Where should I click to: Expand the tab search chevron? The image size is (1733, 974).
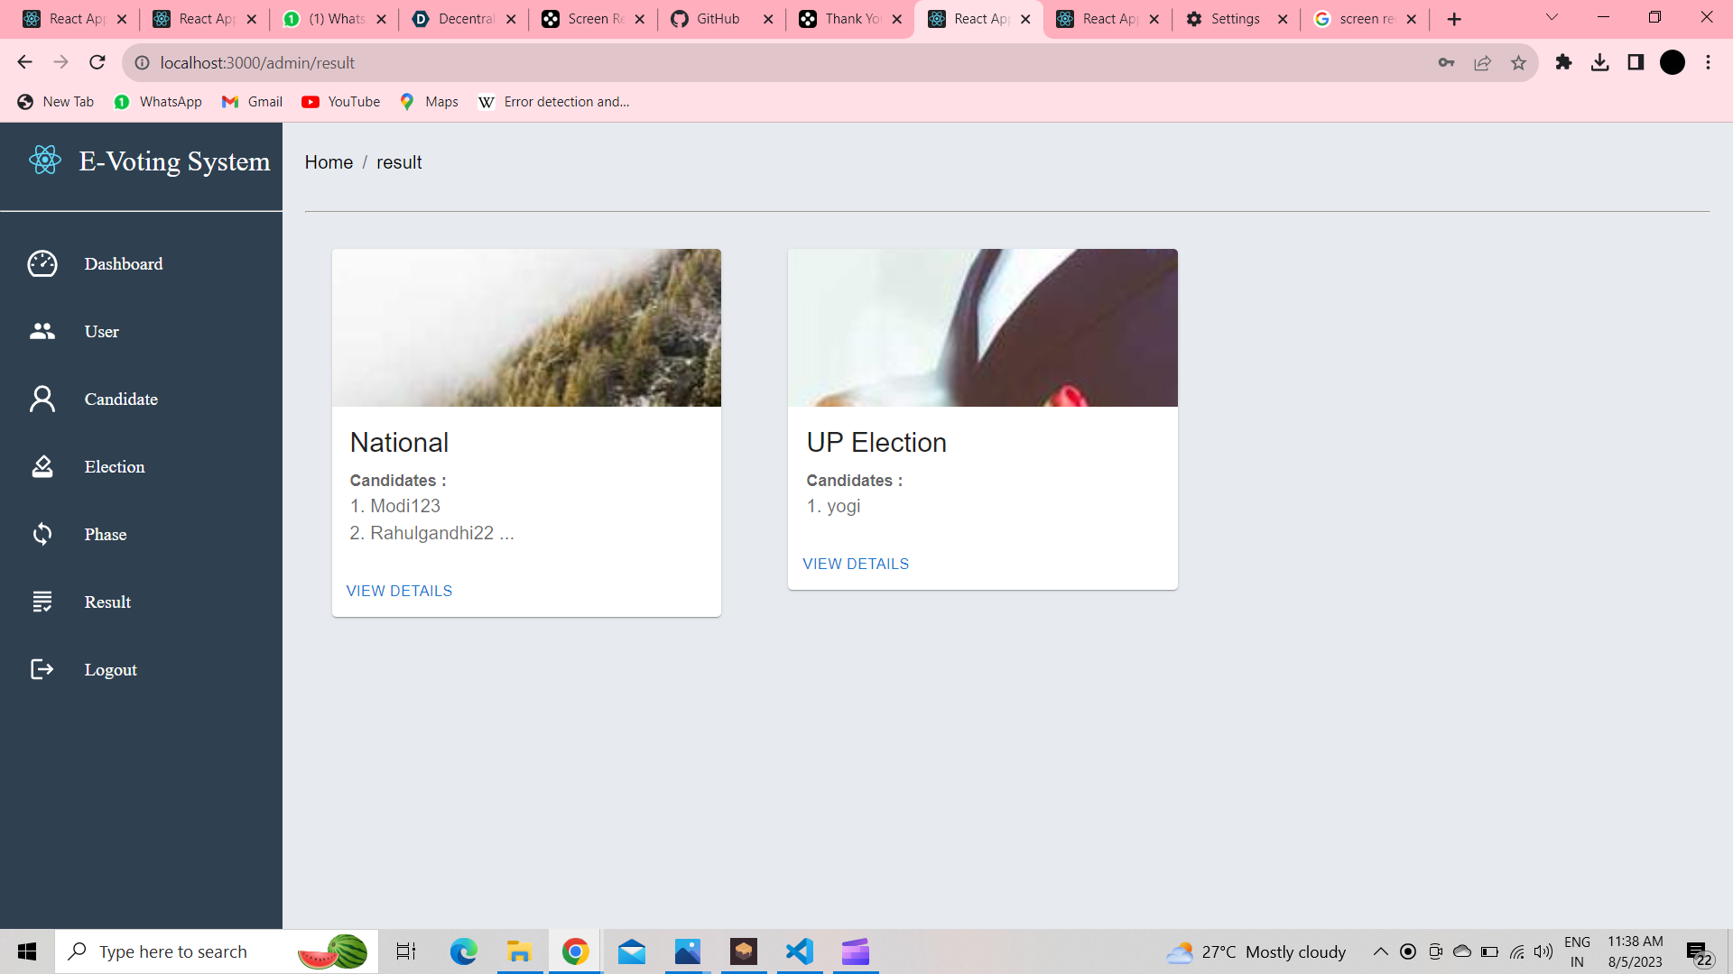(x=1552, y=17)
